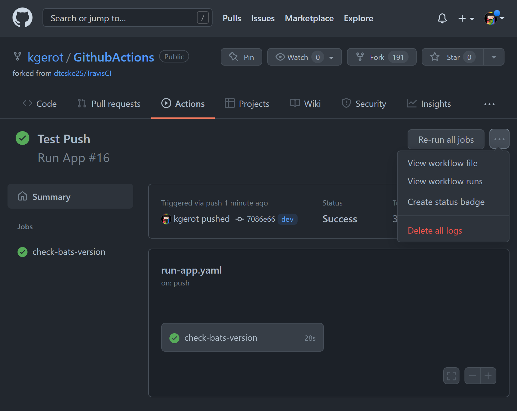Pin this repository
The width and height of the screenshot is (517, 411).
coord(241,57)
